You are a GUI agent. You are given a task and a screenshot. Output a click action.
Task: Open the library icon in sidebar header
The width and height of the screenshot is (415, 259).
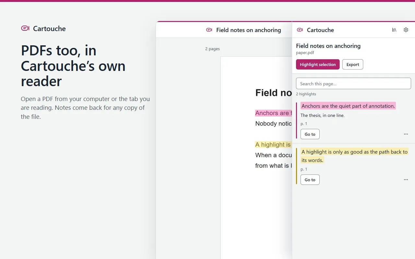point(394,30)
